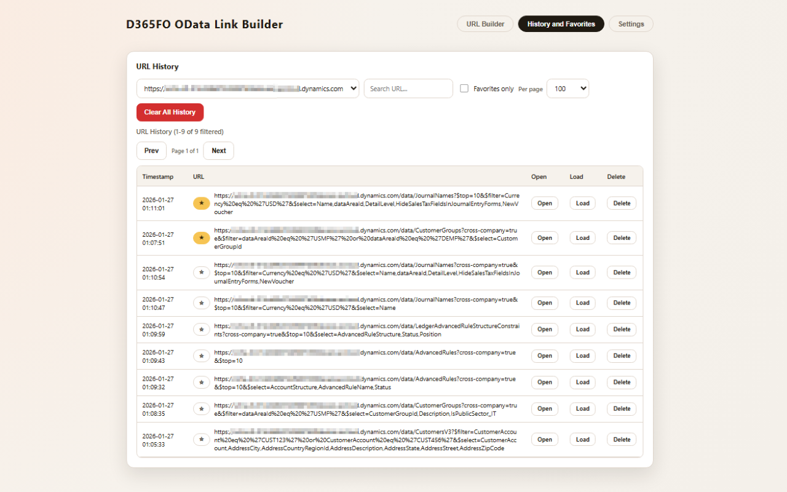Delete the 01:10:47 history entry
The height and width of the screenshot is (492, 787).
click(x=622, y=303)
